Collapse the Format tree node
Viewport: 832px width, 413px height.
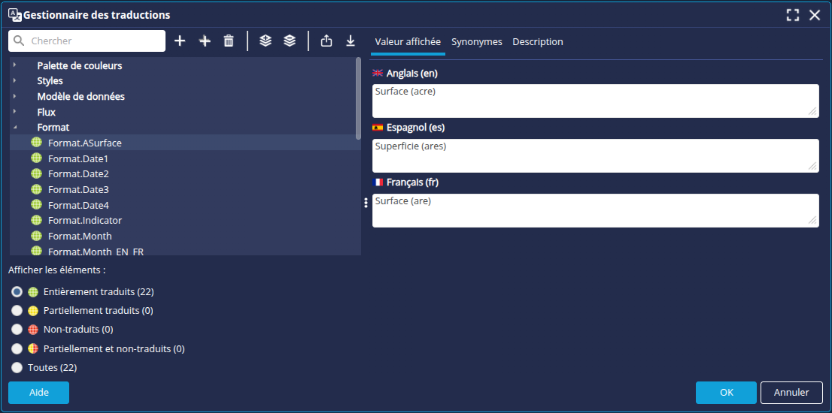pos(15,128)
